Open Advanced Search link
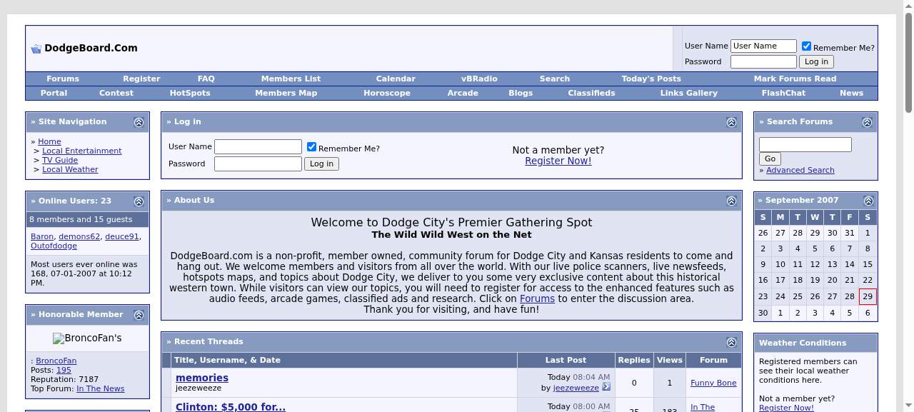This screenshot has width=914, height=412. tap(800, 170)
